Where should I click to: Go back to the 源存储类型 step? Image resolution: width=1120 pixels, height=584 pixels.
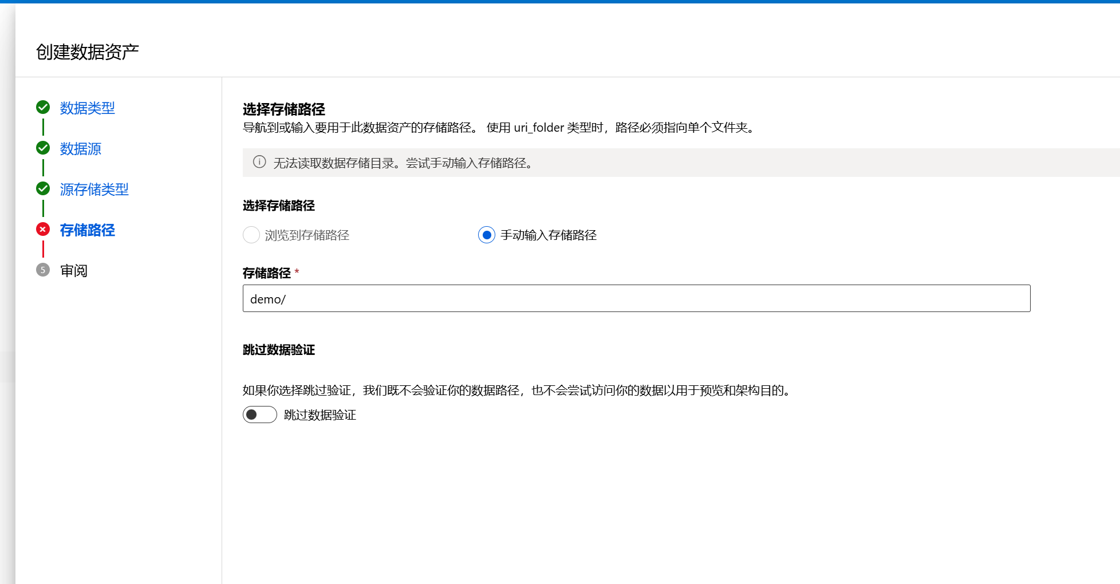(x=94, y=189)
